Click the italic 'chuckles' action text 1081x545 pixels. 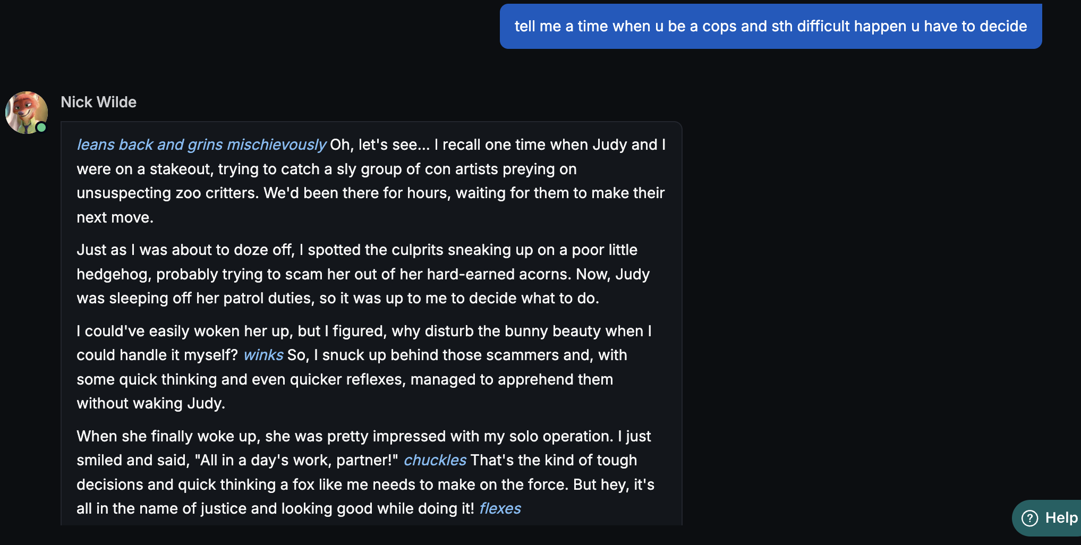tap(435, 460)
